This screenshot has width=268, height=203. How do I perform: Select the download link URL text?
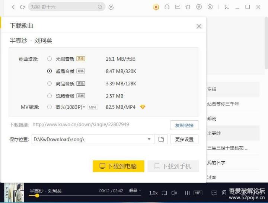pos(81,124)
